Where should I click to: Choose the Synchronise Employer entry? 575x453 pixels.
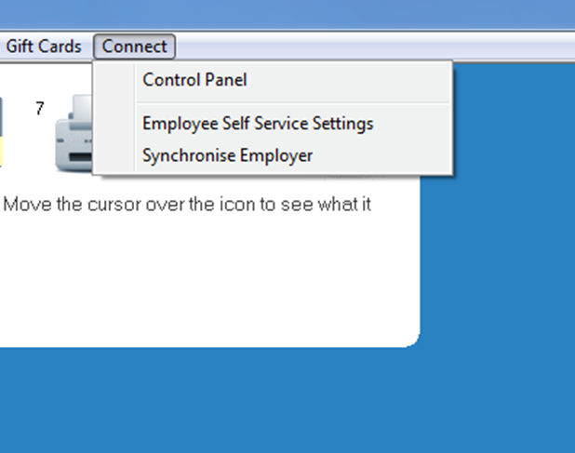272,155
